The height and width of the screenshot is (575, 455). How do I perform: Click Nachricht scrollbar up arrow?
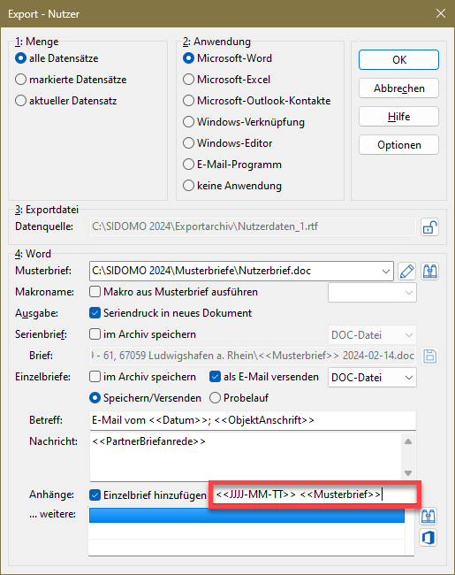coord(408,441)
